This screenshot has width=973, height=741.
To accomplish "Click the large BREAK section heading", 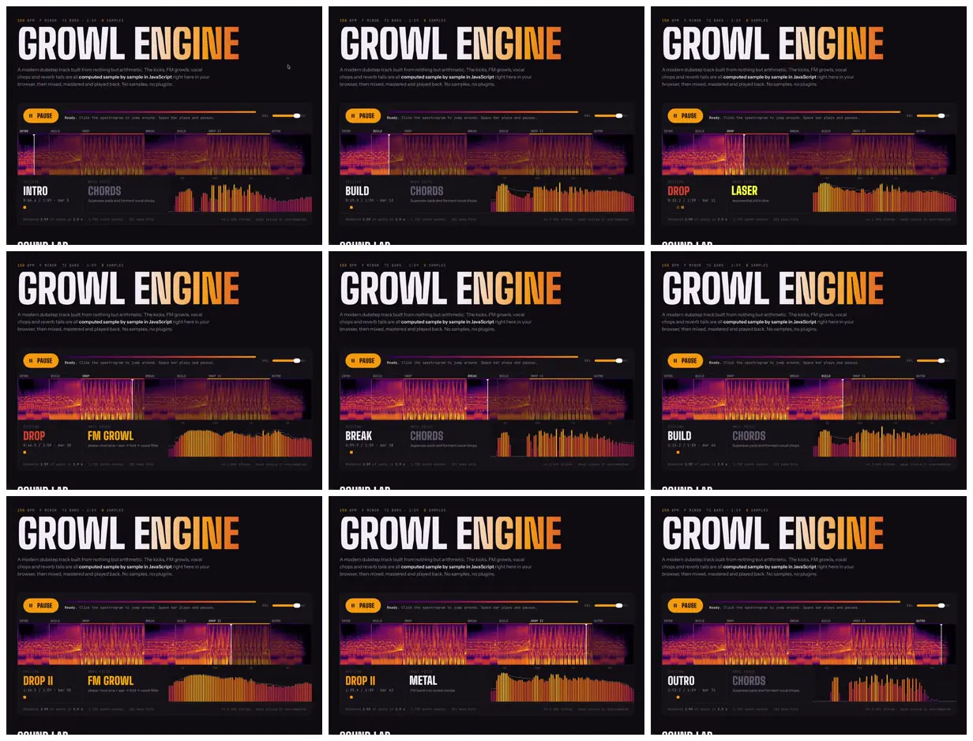I will (359, 436).
